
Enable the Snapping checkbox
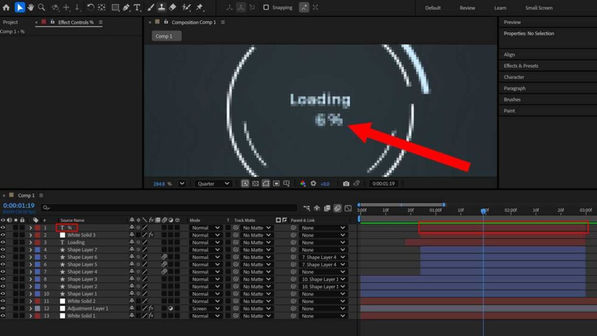266,7
